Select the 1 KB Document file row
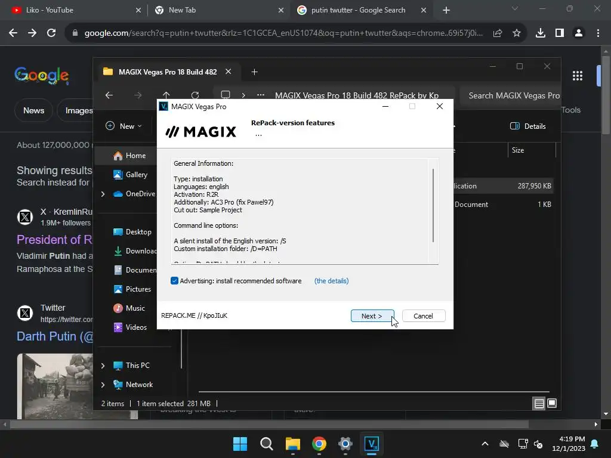The height and width of the screenshot is (458, 611). point(502,205)
